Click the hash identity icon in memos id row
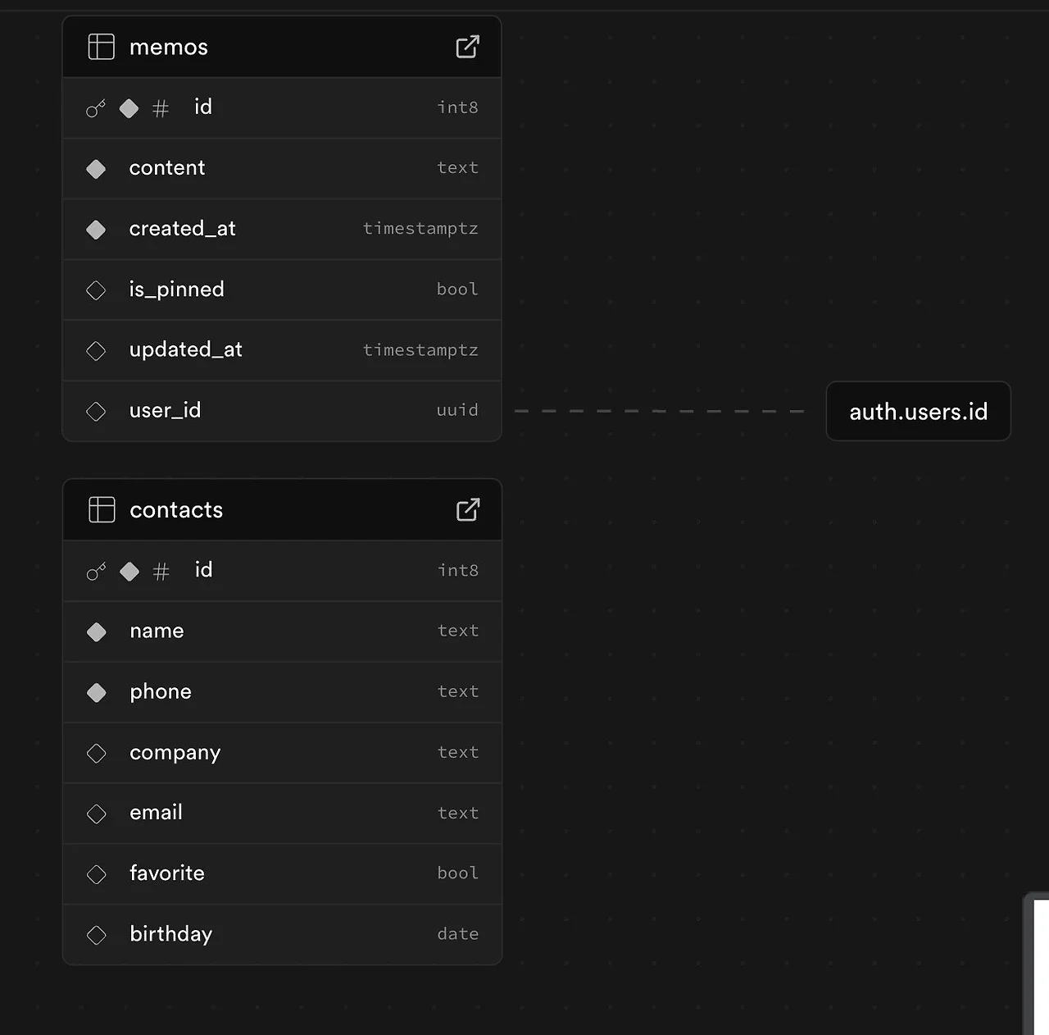This screenshot has width=1049, height=1035. [x=161, y=108]
